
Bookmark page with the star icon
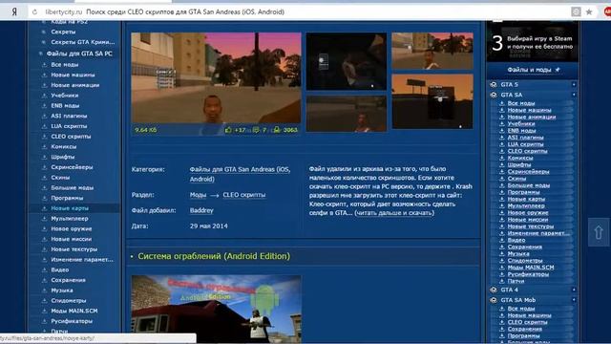[589, 12]
